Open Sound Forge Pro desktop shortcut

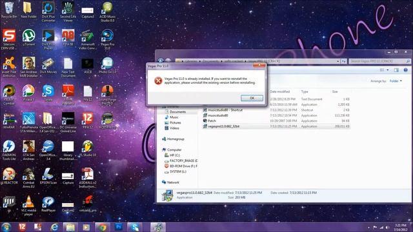[x=107, y=95]
